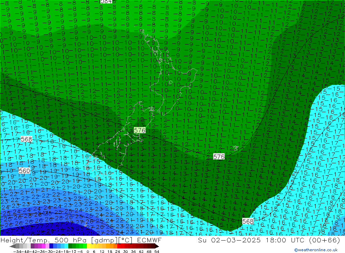Click the dark blue swatch in the color scale

pyautogui.click(x=51, y=246)
